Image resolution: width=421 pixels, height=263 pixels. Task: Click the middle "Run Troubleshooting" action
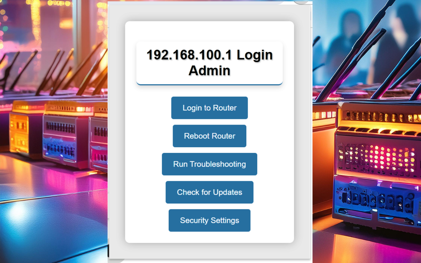[209, 164]
